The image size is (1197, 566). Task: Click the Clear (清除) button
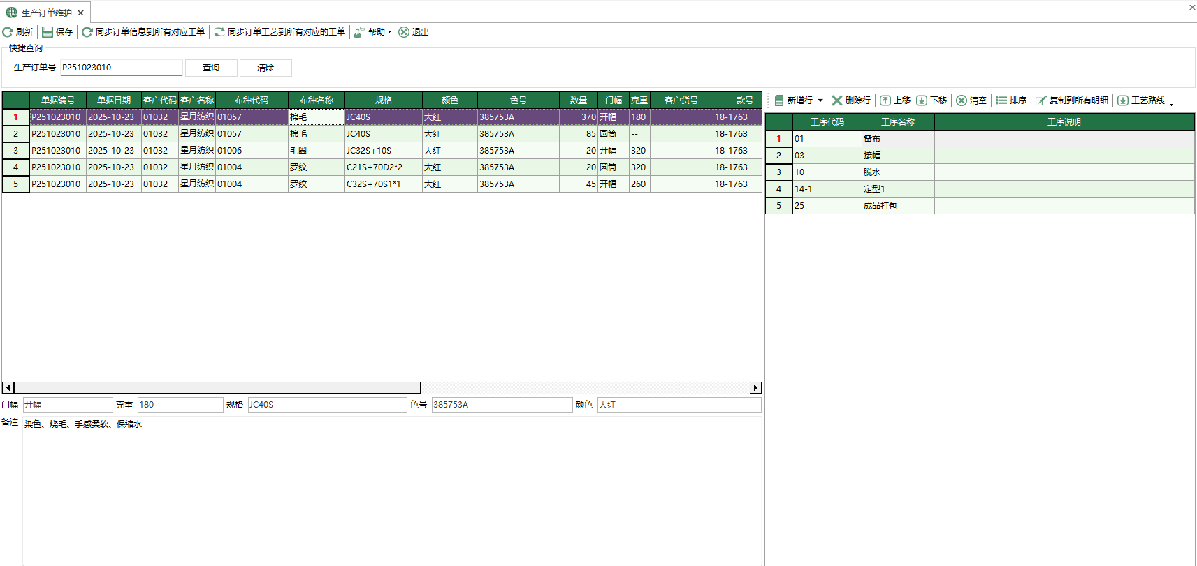click(x=266, y=68)
